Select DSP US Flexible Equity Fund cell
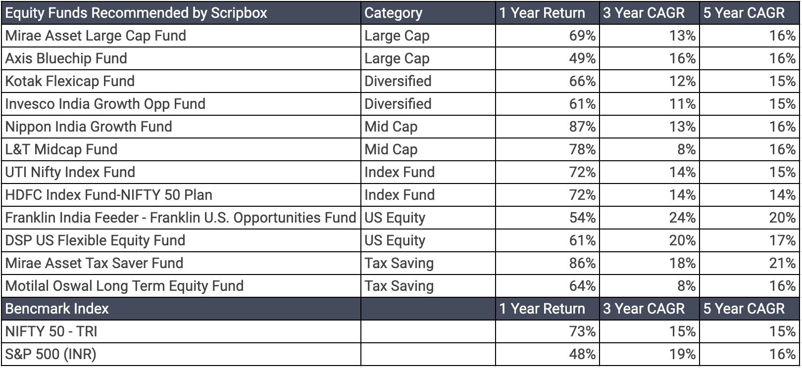 coord(95,240)
